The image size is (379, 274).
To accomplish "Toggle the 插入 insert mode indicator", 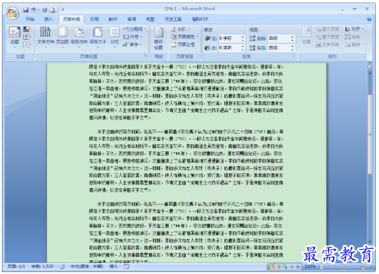I will click(113, 267).
